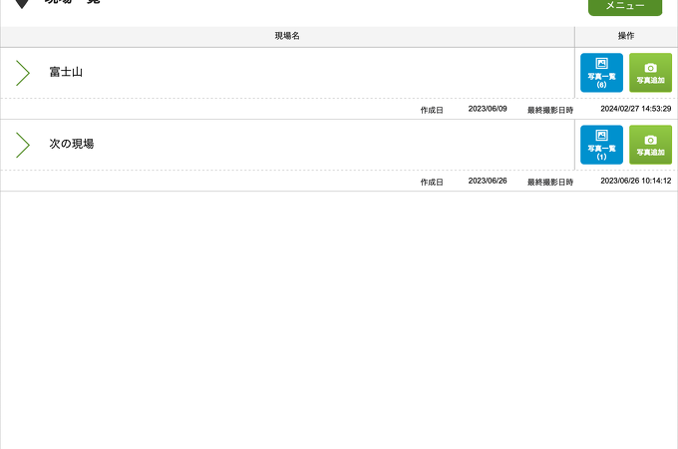Click 作成日 label in 富士山 row

pos(432,110)
